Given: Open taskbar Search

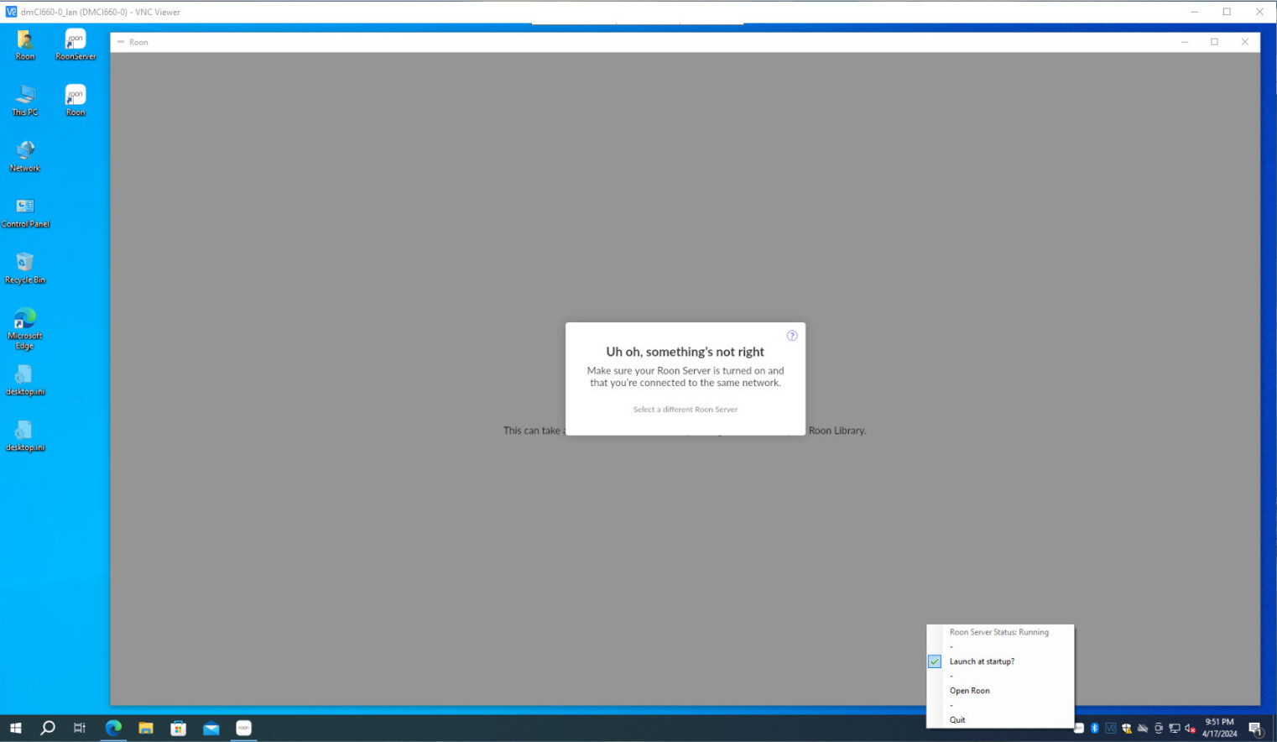Looking at the screenshot, I should pyautogui.click(x=48, y=728).
